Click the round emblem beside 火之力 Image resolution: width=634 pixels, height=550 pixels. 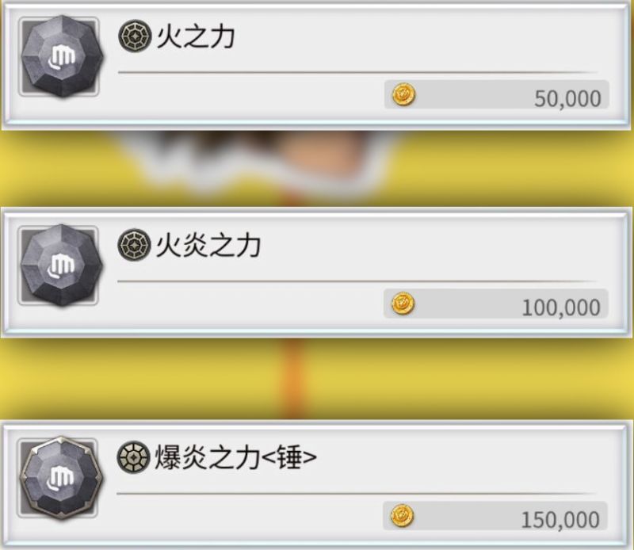(135, 36)
